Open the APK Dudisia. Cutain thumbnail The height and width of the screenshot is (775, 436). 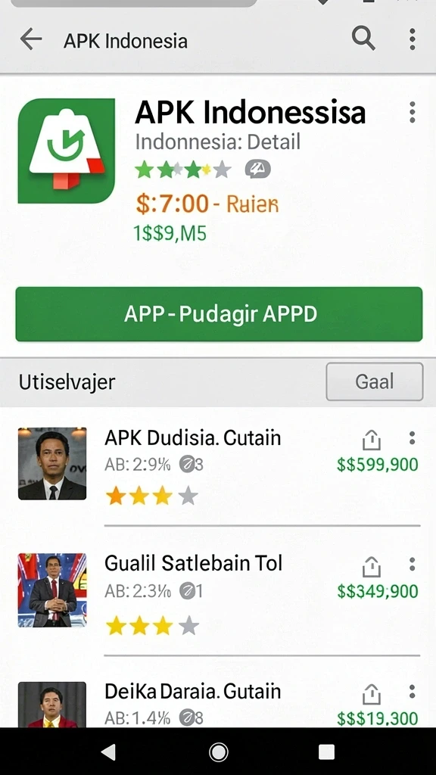52,464
